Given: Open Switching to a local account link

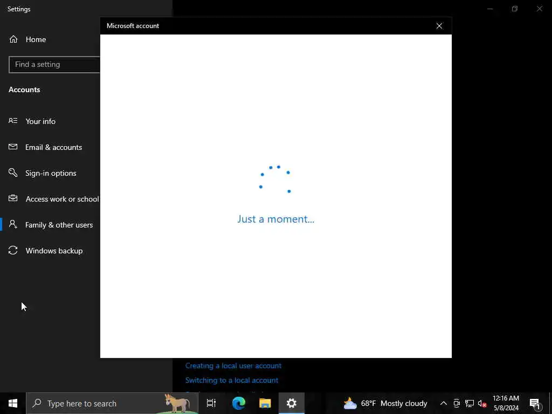Looking at the screenshot, I should tap(232, 380).
